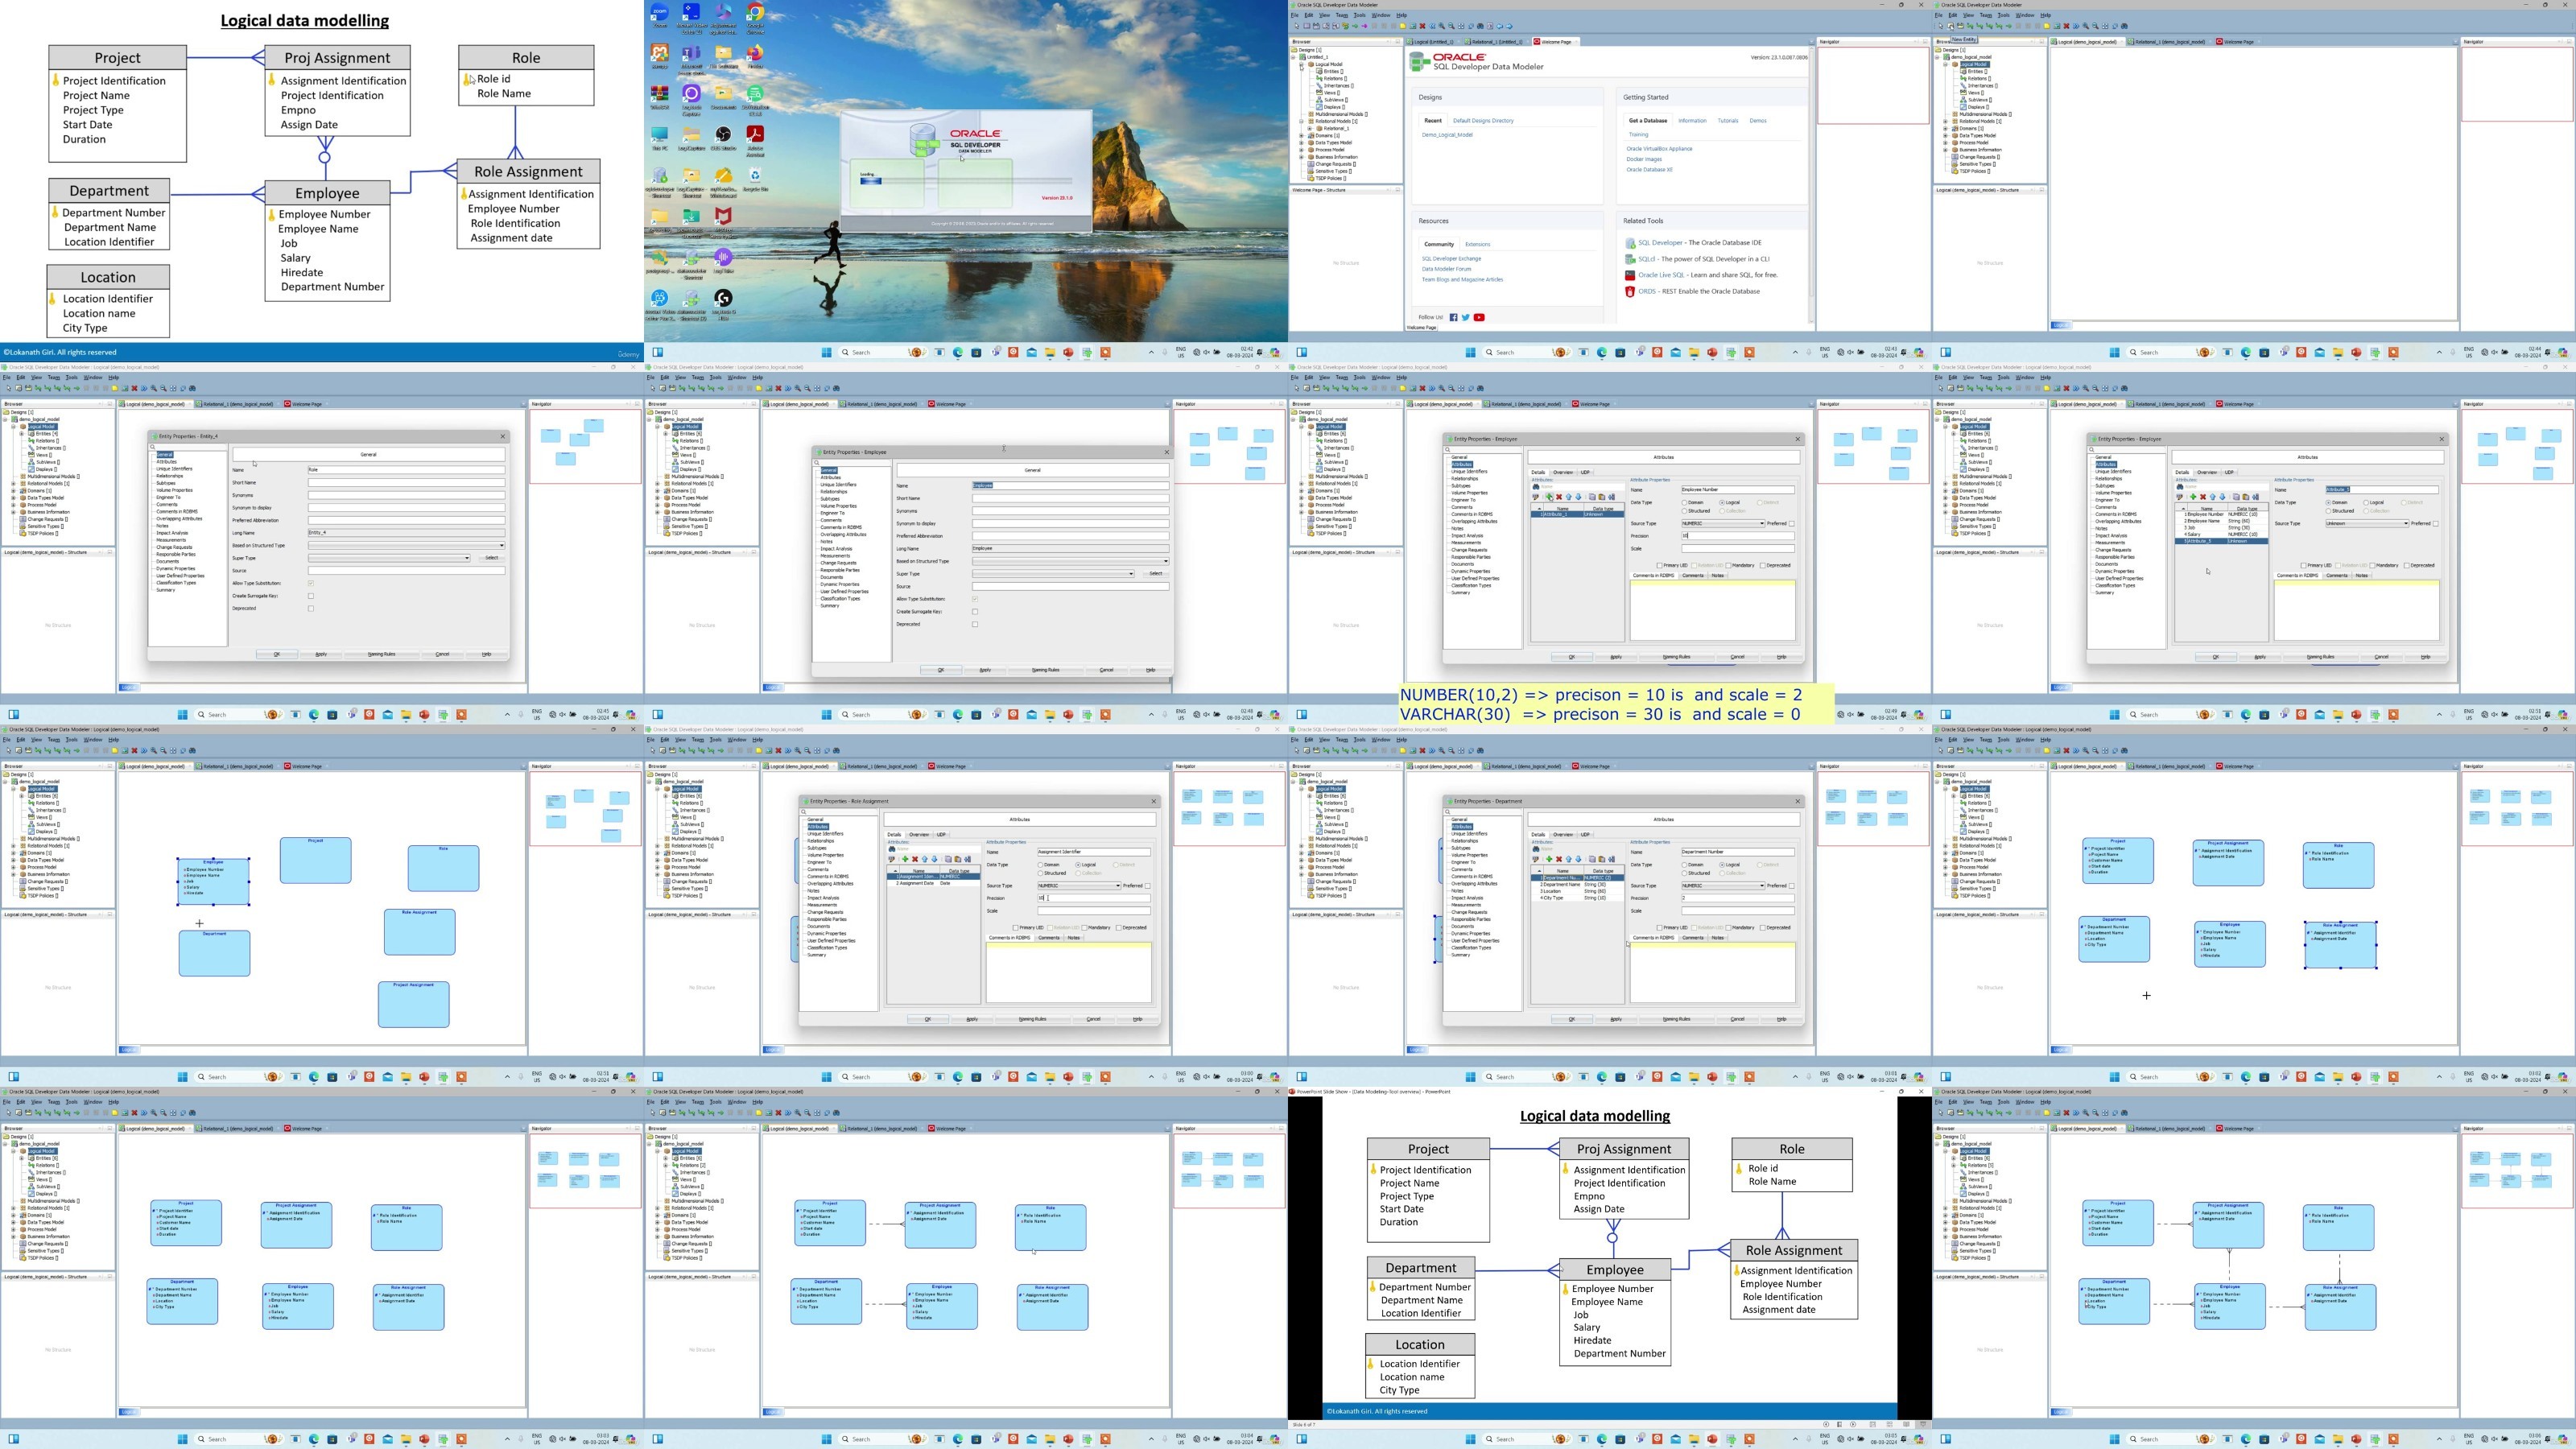Select the Structured radio button in the Role Assignment dialog

tap(1041, 873)
